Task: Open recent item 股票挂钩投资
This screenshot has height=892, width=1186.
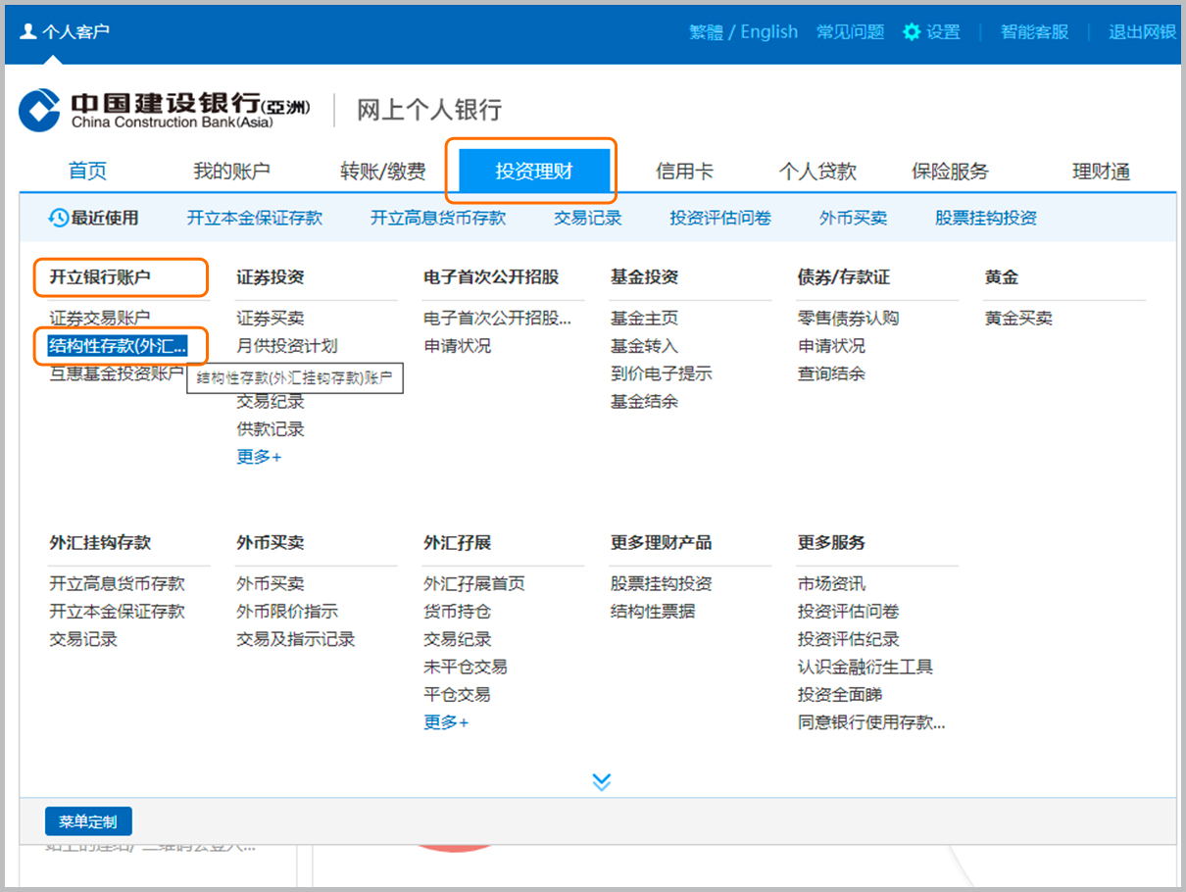Action: 986,218
